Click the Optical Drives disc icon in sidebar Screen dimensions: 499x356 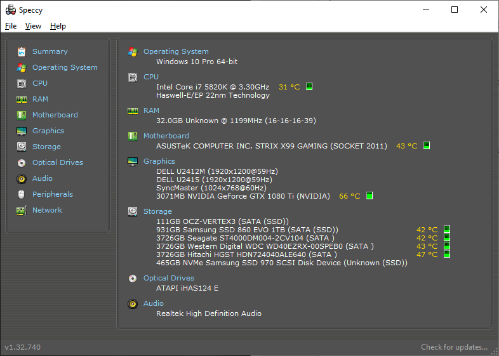pos(22,162)
